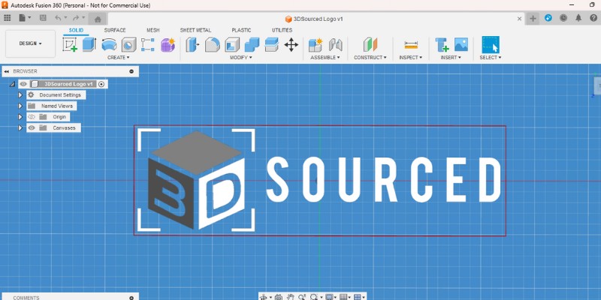Click the Select tool button

pos(491,45)
